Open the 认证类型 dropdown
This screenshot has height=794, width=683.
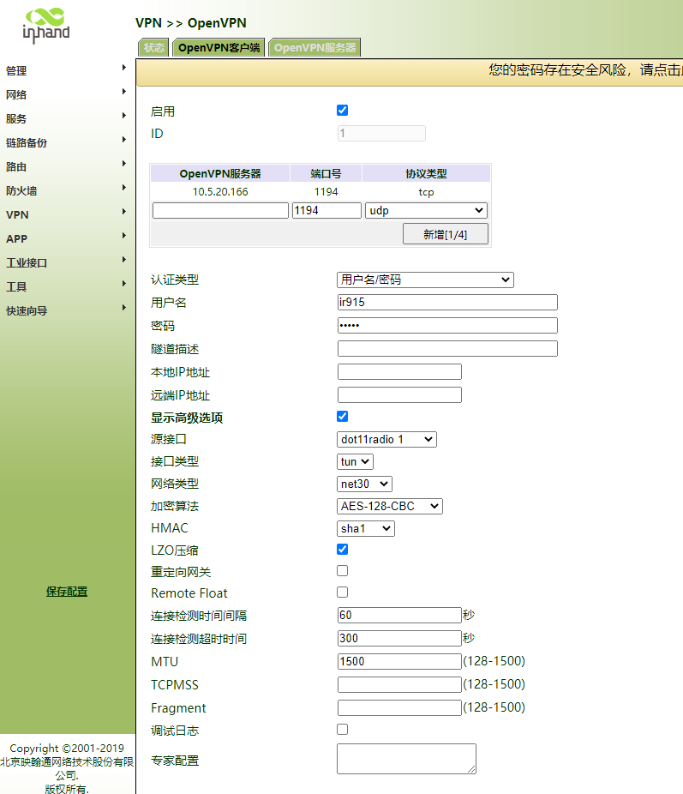pyautogui.click(x=426, y=280)
